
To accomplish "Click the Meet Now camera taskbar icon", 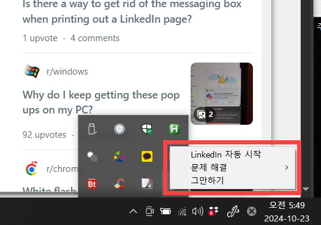I will [149, 211].
